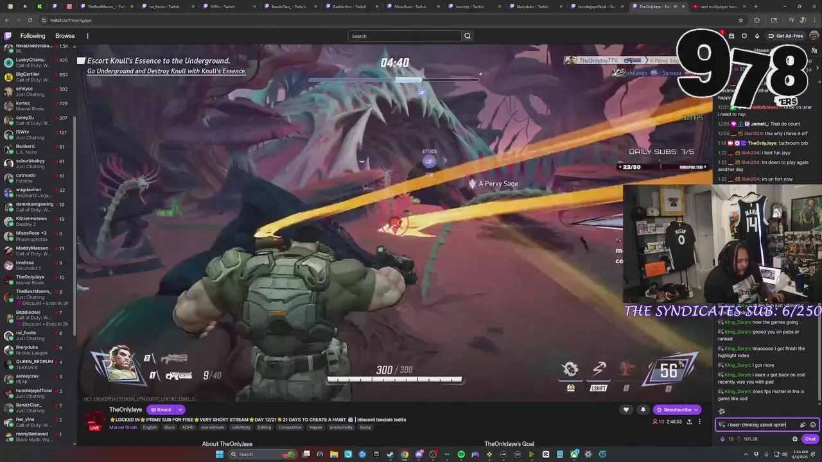Viewport: 822px width, 462px height.
Task: Open Spotify from the taskbar
Action: click(x=461, y=454)
